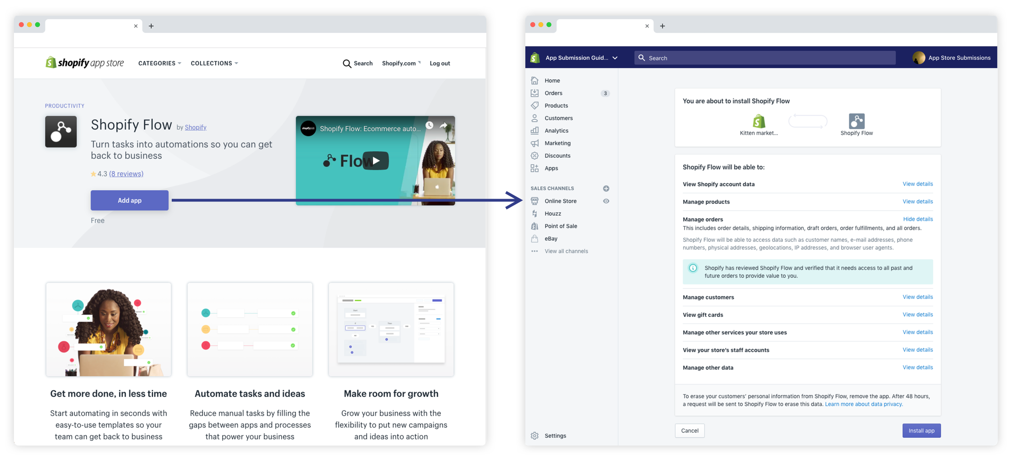The image size is (1021, 472).
Task: View details for staff accounts permission
Action: [x=918, y=350]
